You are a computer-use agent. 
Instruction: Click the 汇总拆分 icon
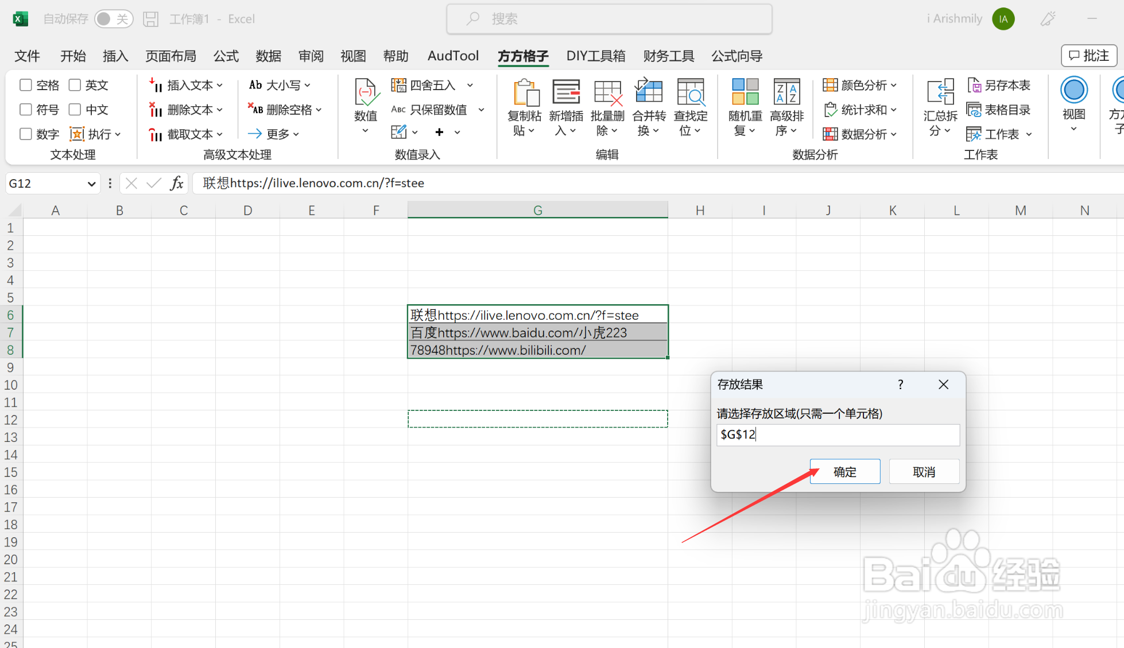940,92
